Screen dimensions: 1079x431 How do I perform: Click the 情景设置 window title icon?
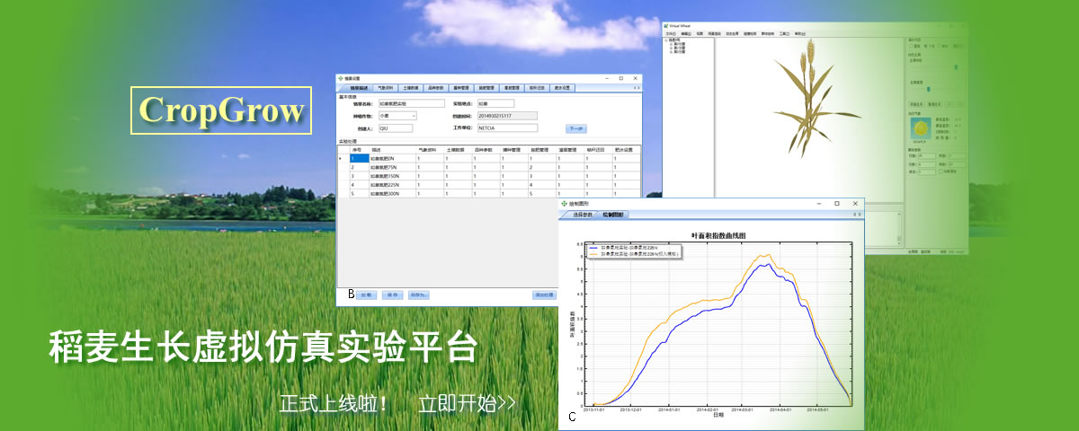341,79
